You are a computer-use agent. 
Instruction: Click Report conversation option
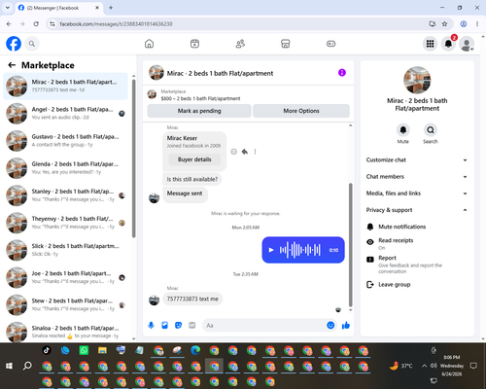tap(417, 265)
